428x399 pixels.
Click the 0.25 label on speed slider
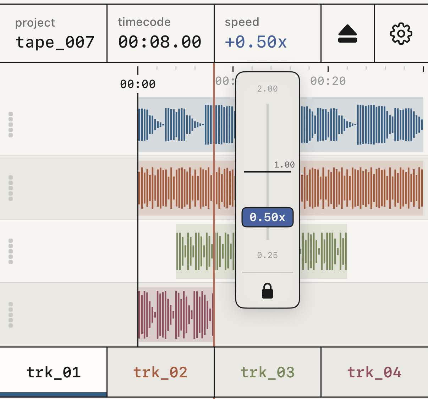point(268,255)
